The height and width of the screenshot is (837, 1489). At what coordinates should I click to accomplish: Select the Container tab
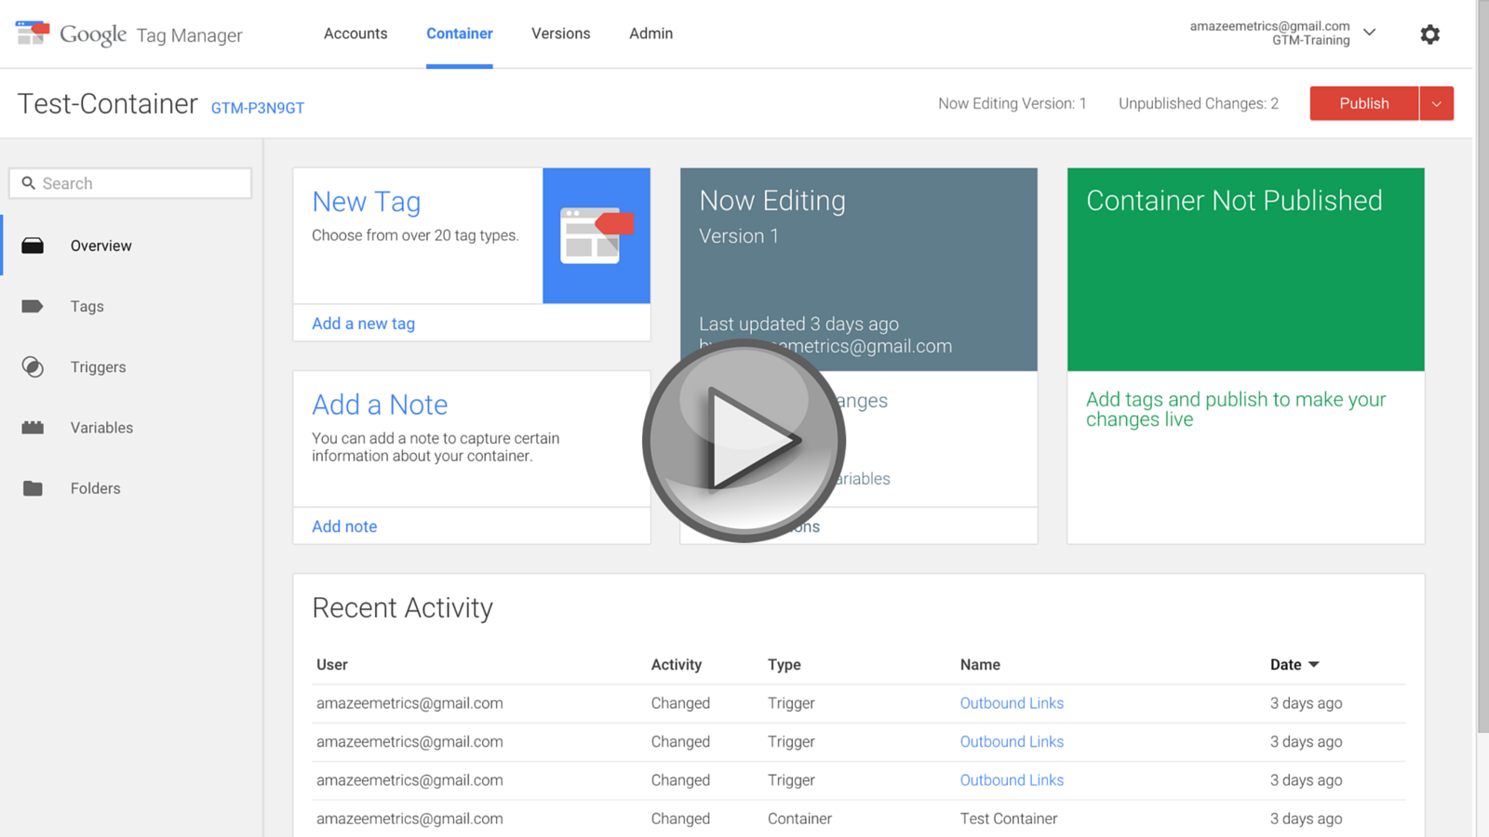point(460,33)
